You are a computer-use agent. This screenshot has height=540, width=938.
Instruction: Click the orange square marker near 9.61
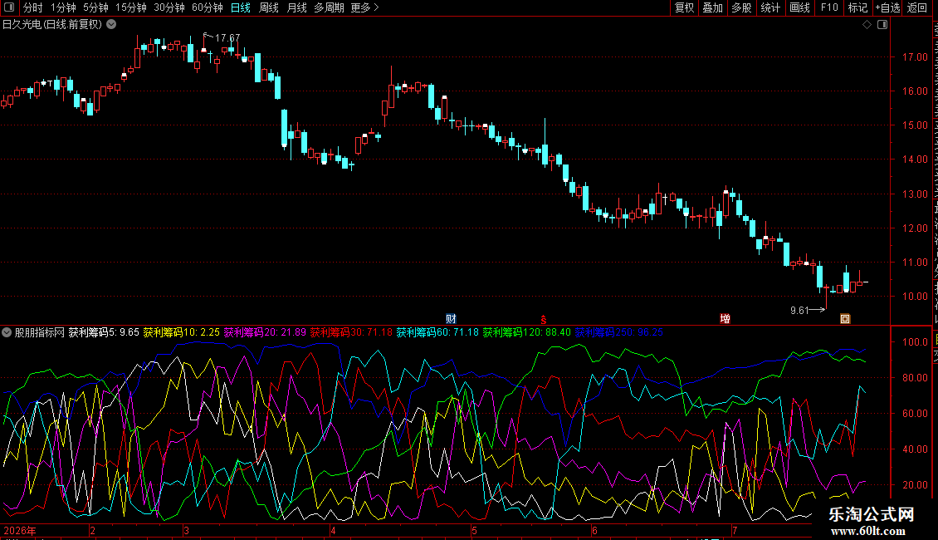(x=845, y=319)
